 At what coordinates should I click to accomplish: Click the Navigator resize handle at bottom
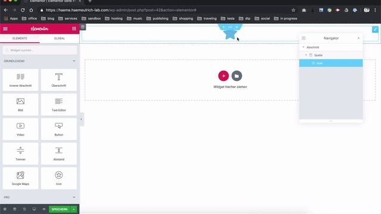tap(331, 121)
